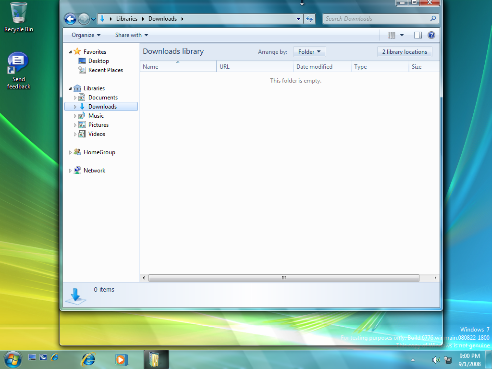Screen dimensions: 492x369
Task: Launch Windows Media Player from taskbar
Action: (x=121, y=359)
